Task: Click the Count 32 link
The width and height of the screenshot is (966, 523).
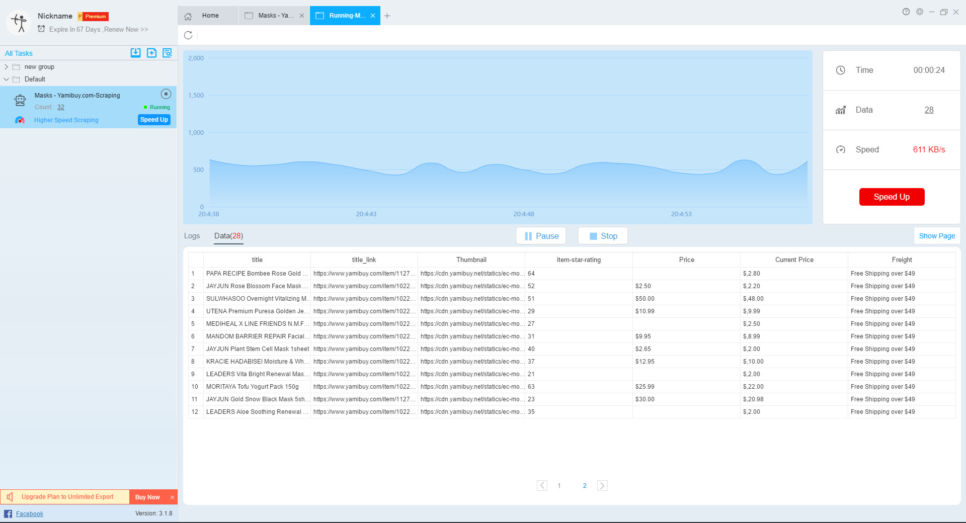Action: 60,107
